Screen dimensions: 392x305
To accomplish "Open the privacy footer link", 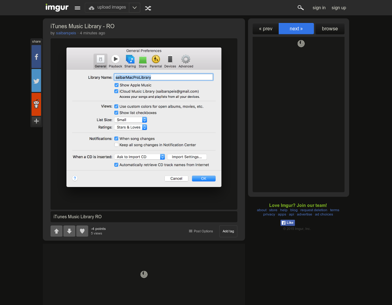I will pos(269,215).
